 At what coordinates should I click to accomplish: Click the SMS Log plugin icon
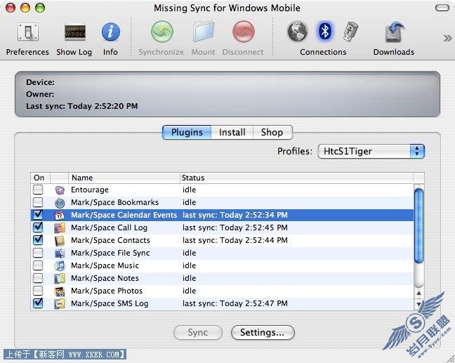(x=60, y=304)
